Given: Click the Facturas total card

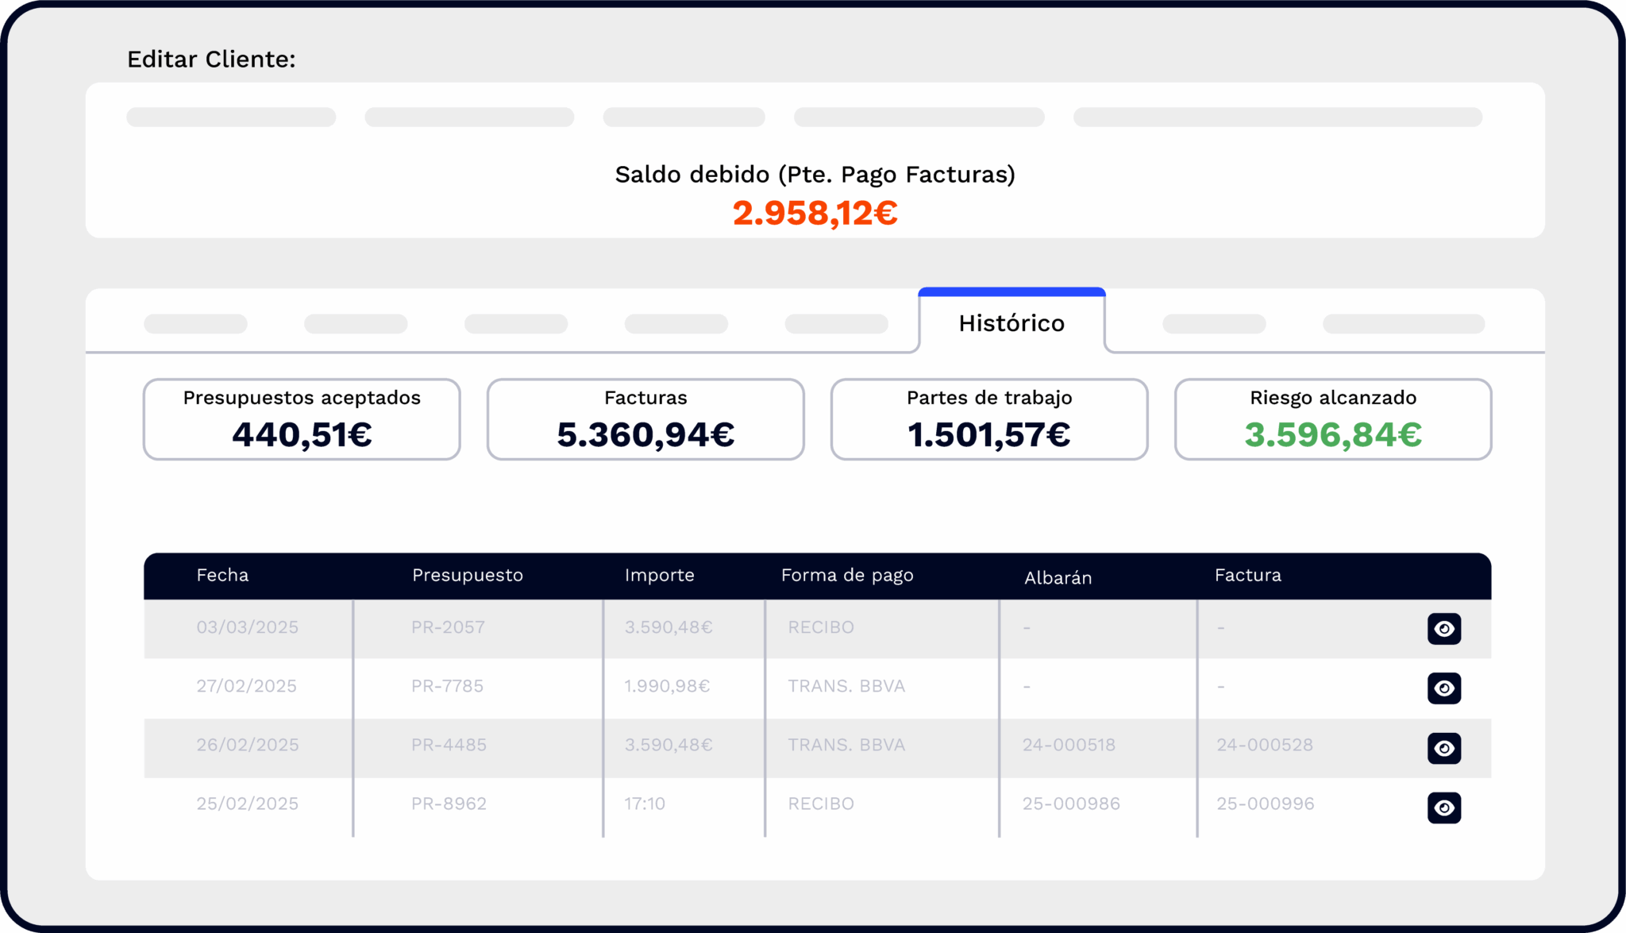Looking at the screenshot, I should point(645,419).
